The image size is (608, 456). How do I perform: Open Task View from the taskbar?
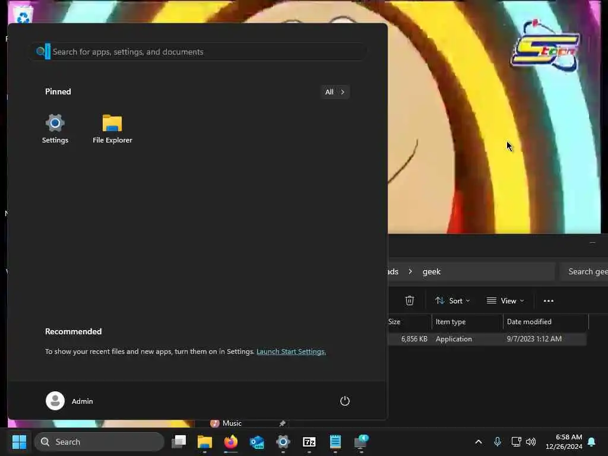click(x=179, y=442)
